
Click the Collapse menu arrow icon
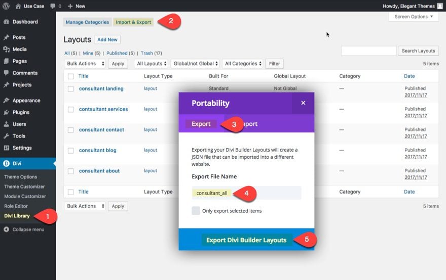tap(6, 229)
